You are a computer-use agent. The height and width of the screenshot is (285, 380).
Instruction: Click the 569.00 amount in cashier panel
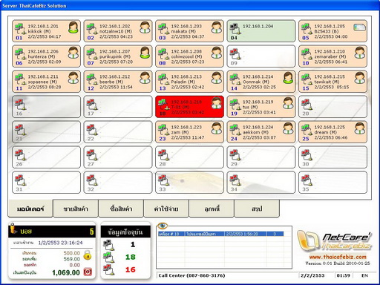pos(72,259)
